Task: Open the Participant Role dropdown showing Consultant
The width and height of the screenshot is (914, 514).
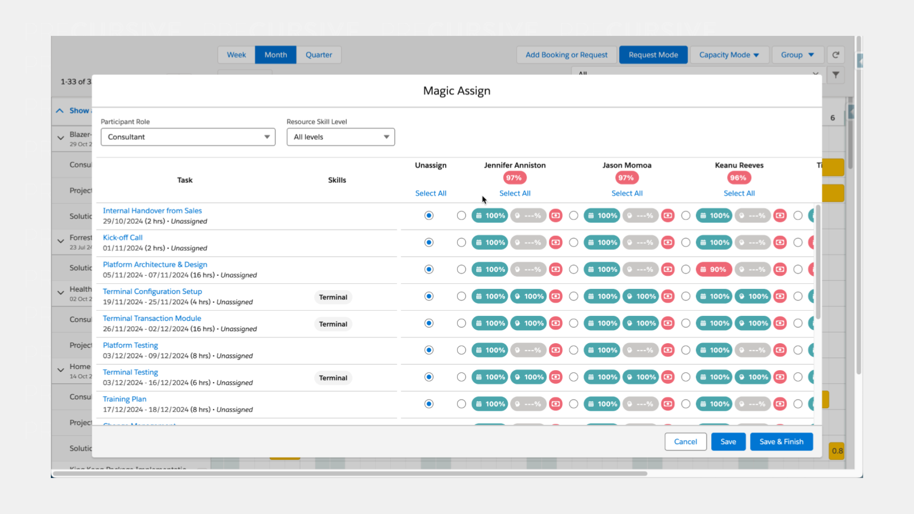Action: click(188, 136)
